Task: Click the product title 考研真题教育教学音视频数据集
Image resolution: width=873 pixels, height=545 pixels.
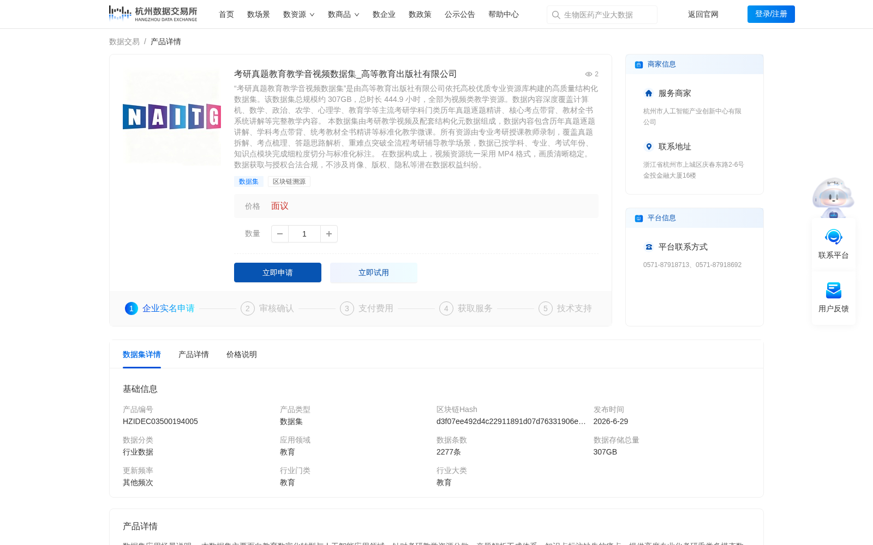Action: 345,74
